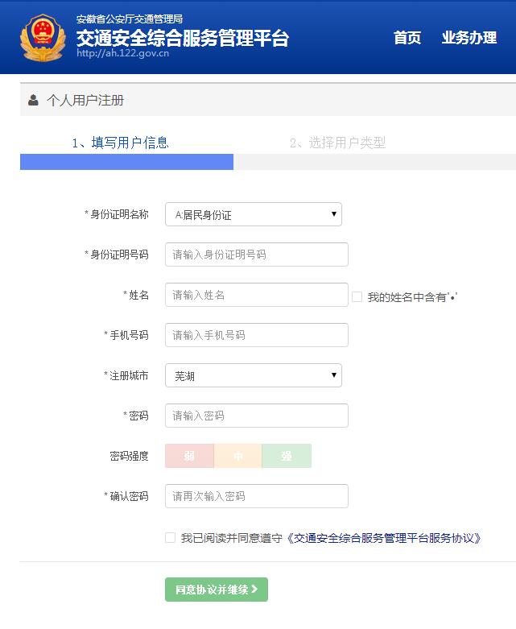Focus the 身份证明号码 input field
The image size is (516, 629).
257,254
